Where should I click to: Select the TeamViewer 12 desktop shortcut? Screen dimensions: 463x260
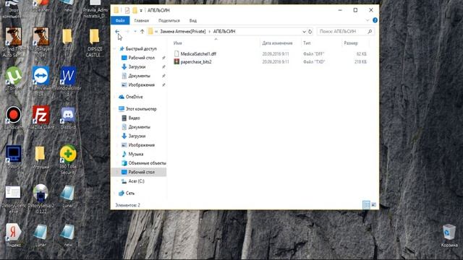[41, 80]
